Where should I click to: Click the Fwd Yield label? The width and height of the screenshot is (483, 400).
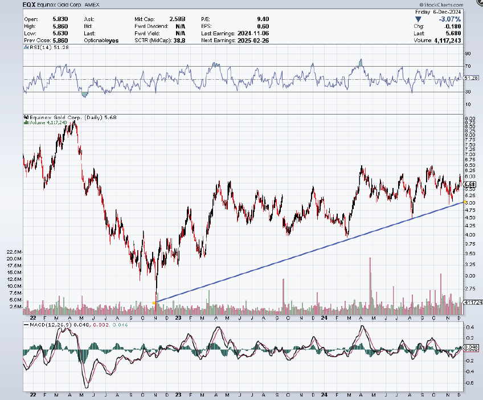pos(148,33)
